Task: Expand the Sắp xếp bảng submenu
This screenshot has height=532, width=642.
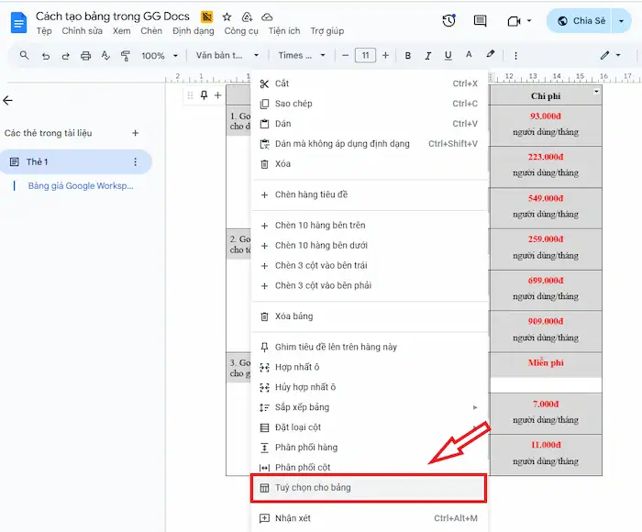Action: tap(367, 407)
